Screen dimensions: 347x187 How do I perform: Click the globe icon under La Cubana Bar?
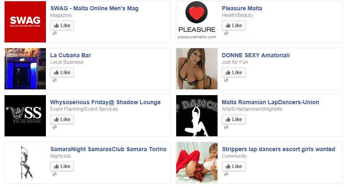[x=55, y=80]
